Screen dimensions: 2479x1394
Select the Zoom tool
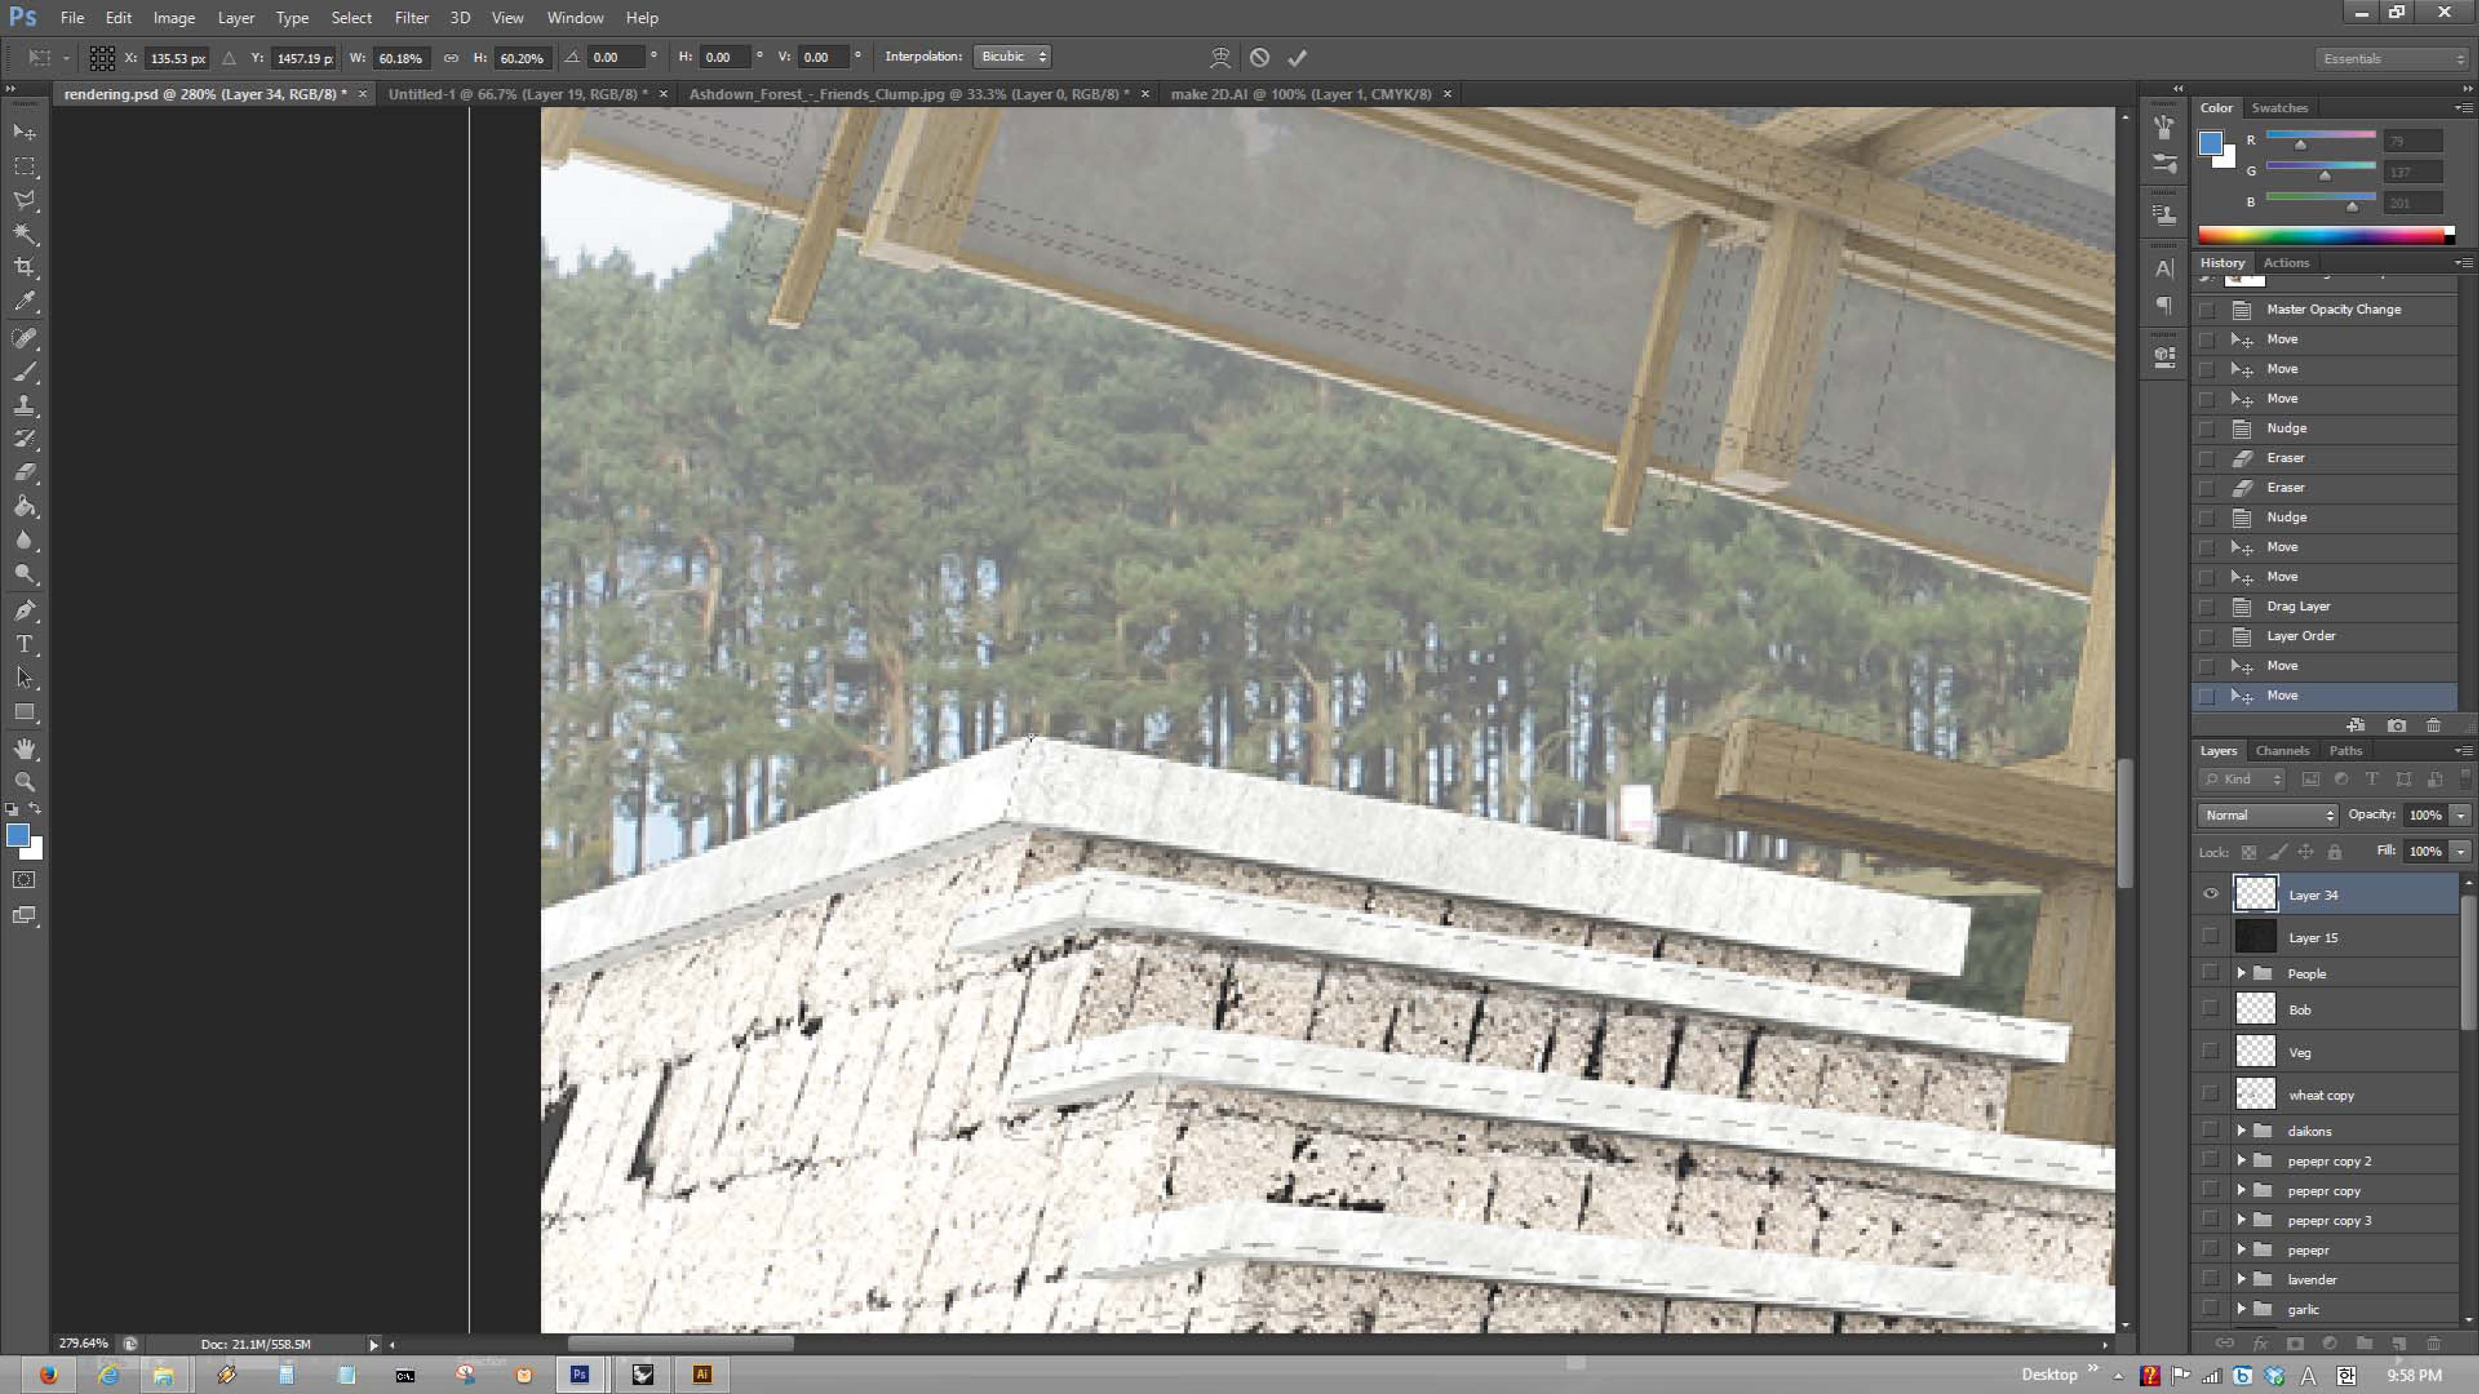(x=25, y=782)
